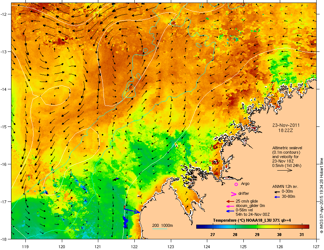Click the '23-Nov-2011' date label
The image size is (324, 250).
point(286,125)
